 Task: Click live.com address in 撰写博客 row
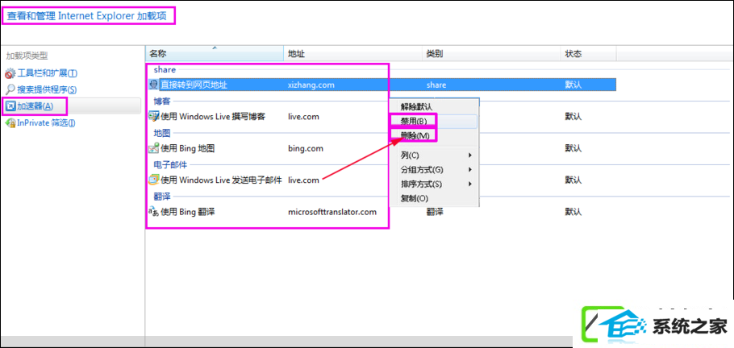click(303, 117)
